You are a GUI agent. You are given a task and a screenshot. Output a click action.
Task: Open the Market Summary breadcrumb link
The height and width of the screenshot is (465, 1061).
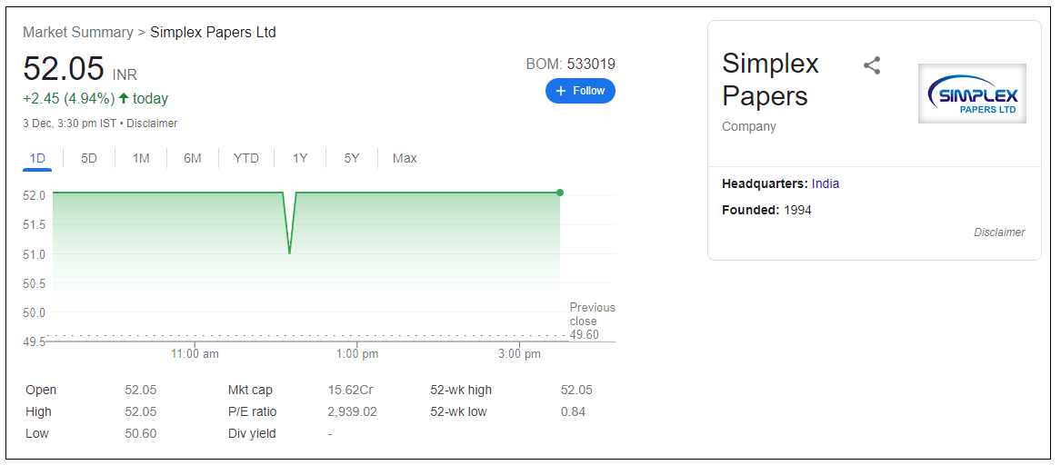pyautogui.click(x=78, y=33)
